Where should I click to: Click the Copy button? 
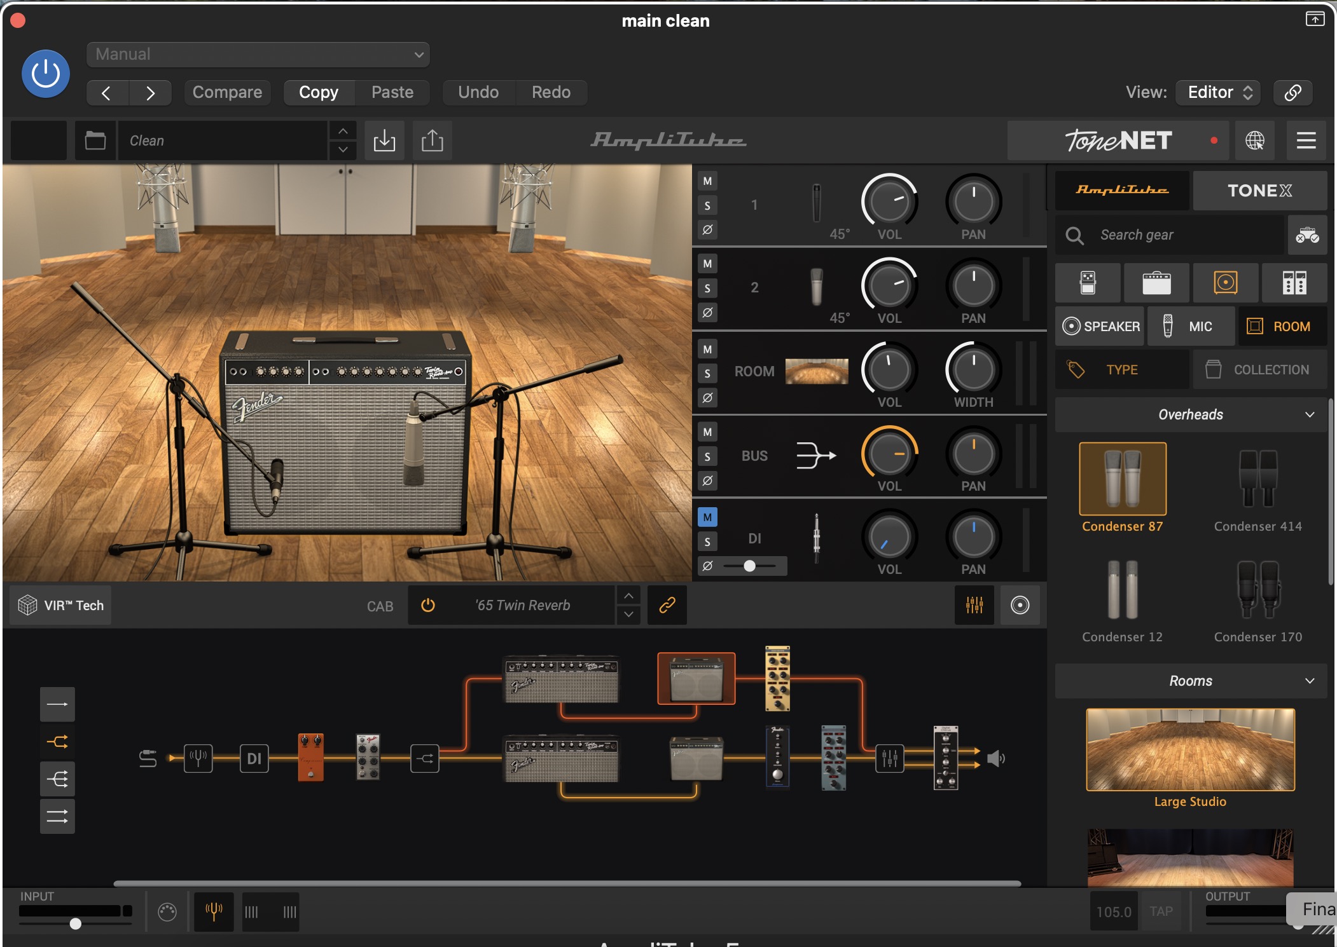pyautogui.click(x=319, y=93)
